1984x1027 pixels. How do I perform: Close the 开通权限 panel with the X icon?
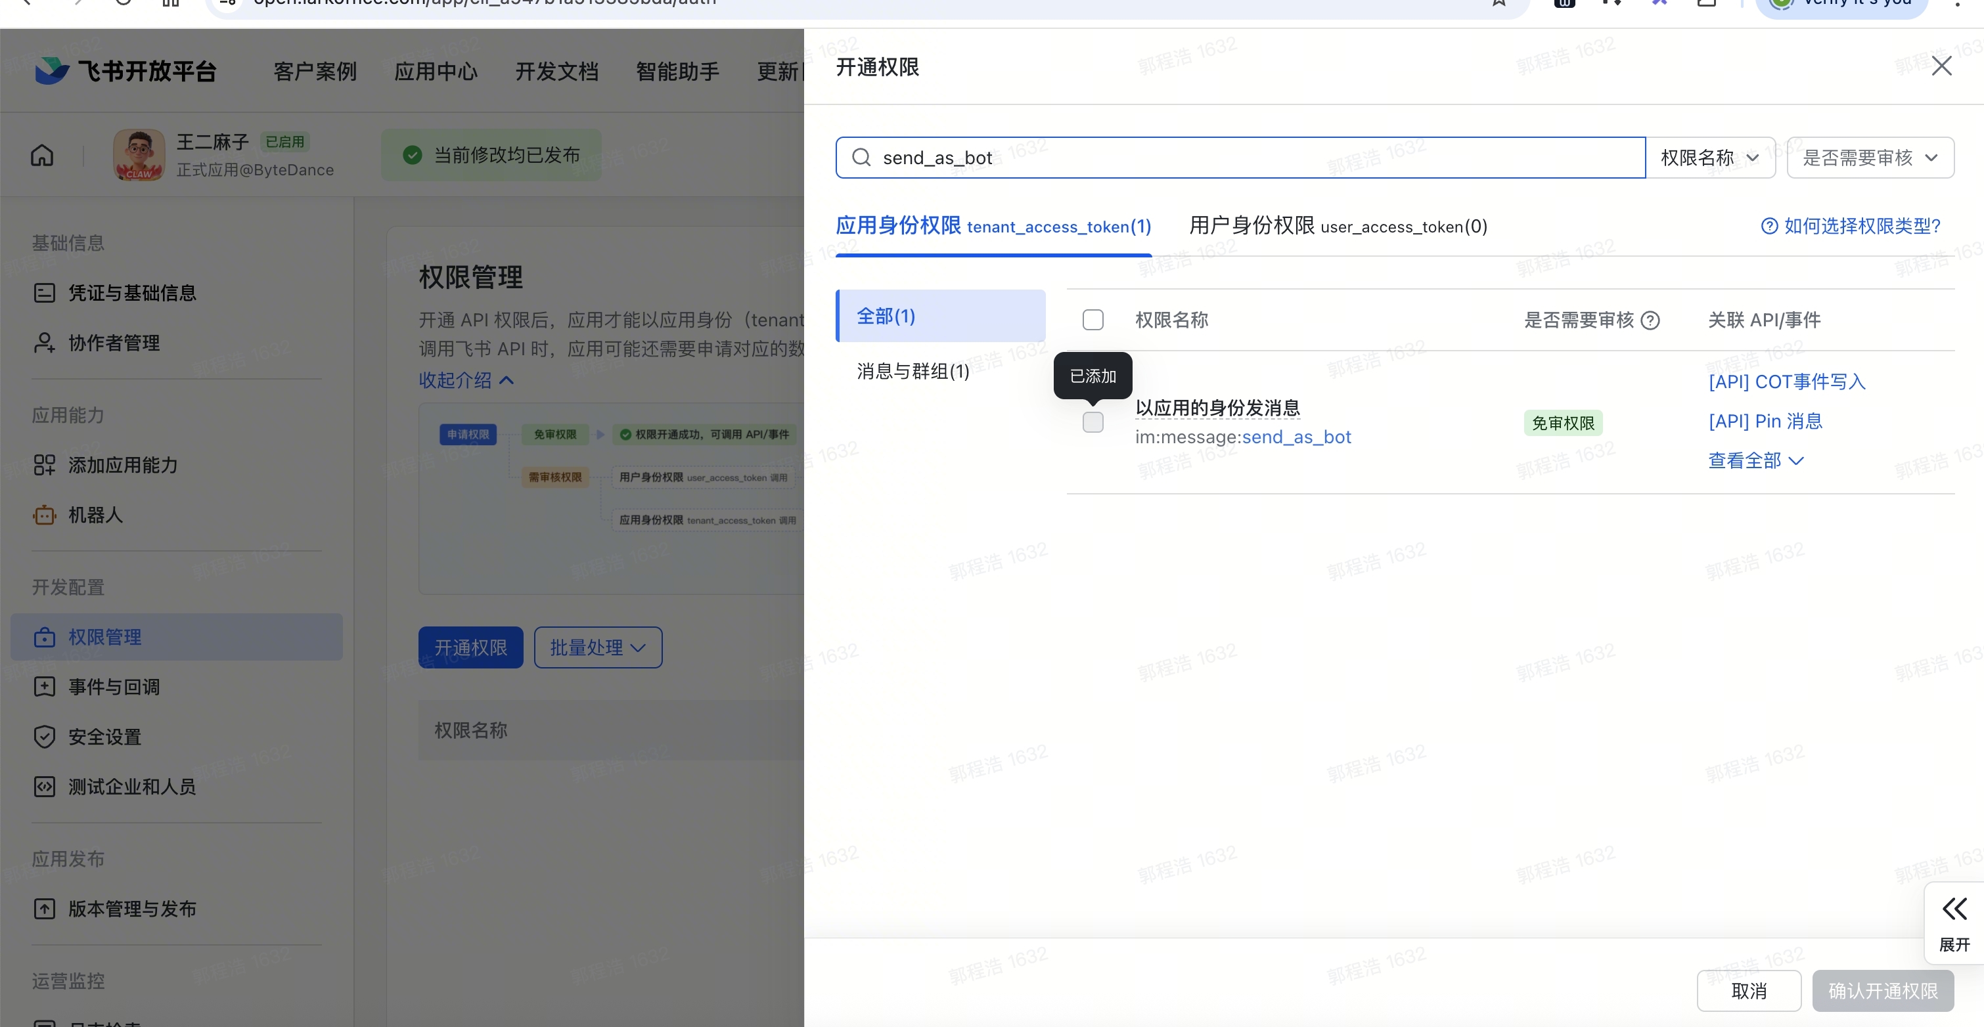[1941, 66]
